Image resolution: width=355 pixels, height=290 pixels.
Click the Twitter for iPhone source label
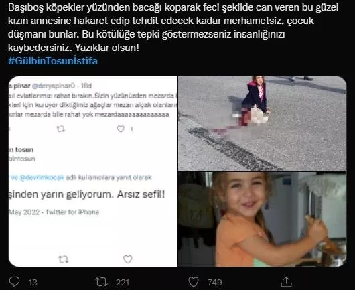[x=72, y=212]
